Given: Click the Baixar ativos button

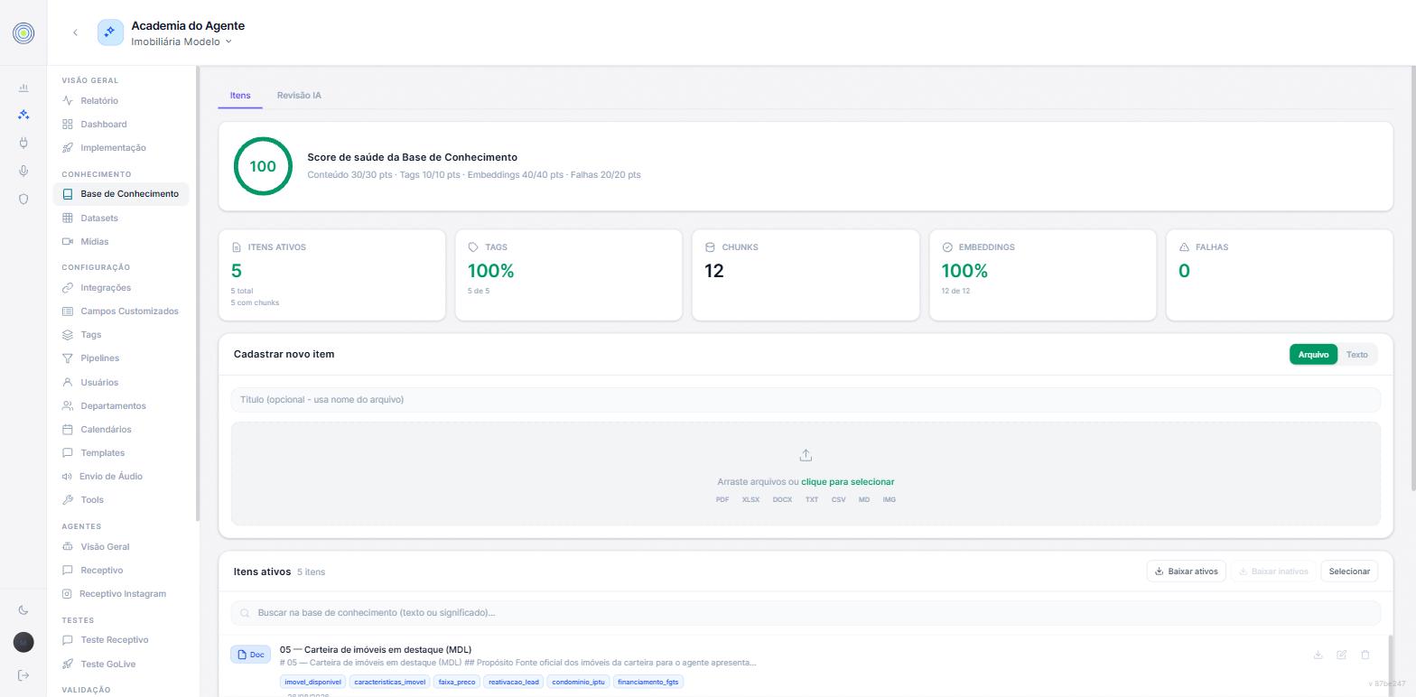Looking at the screenshot, I should point(1186,572).
